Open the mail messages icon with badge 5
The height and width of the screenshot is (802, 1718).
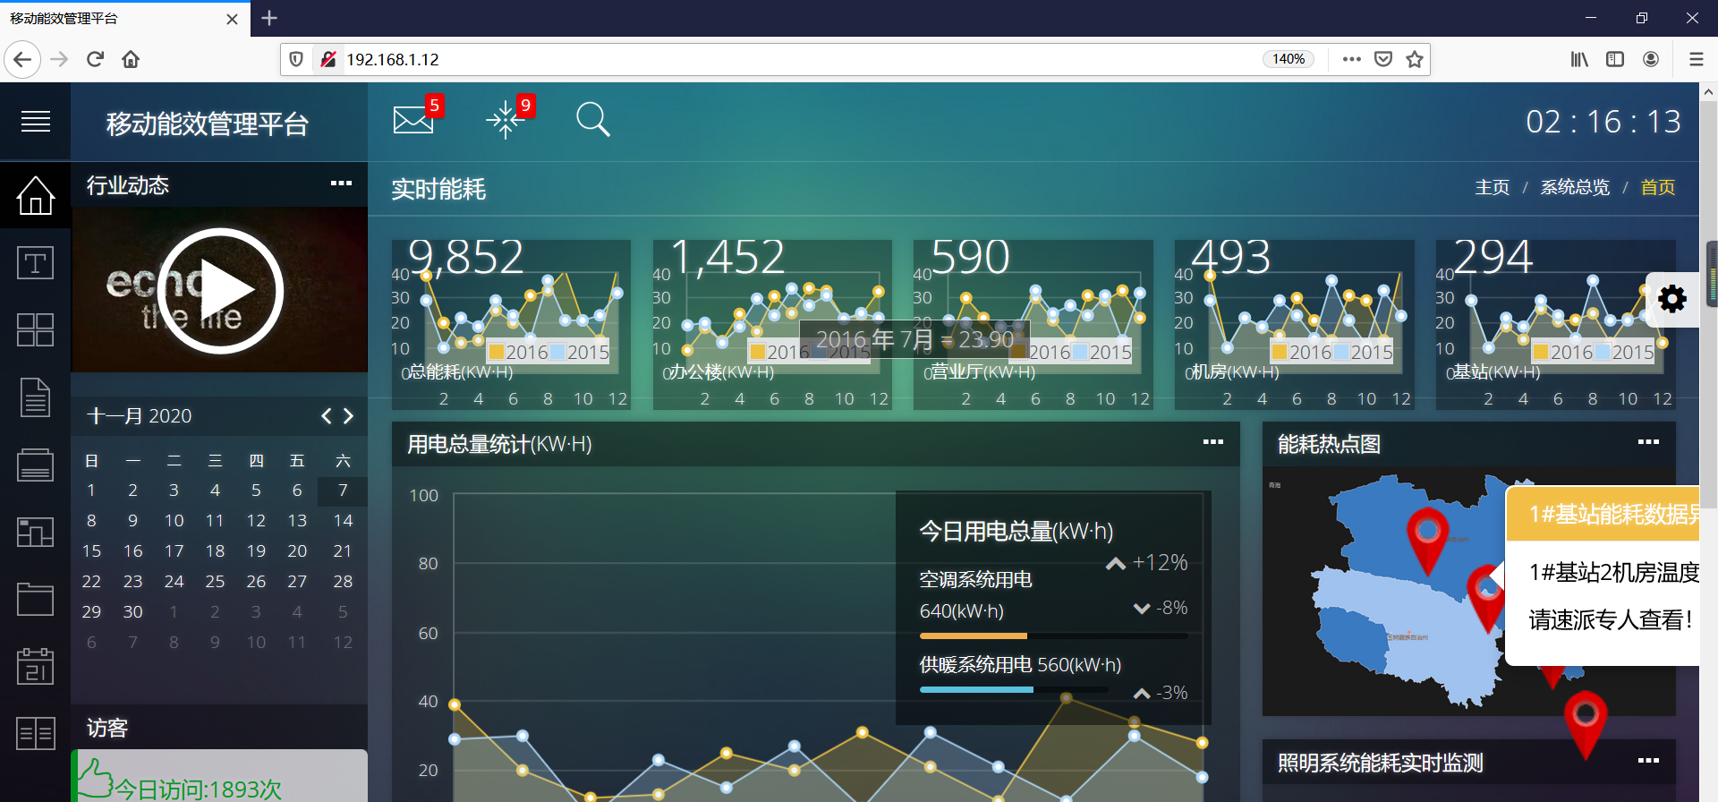pyautogui.click(x=413, y=119)
